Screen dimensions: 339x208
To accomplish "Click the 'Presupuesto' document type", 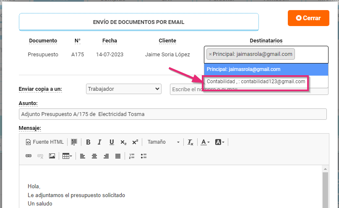I will [x=43, y=54].
